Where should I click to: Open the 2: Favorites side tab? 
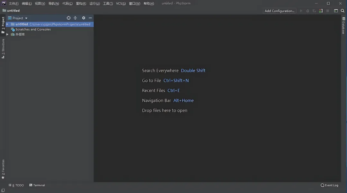coord(3,169)
